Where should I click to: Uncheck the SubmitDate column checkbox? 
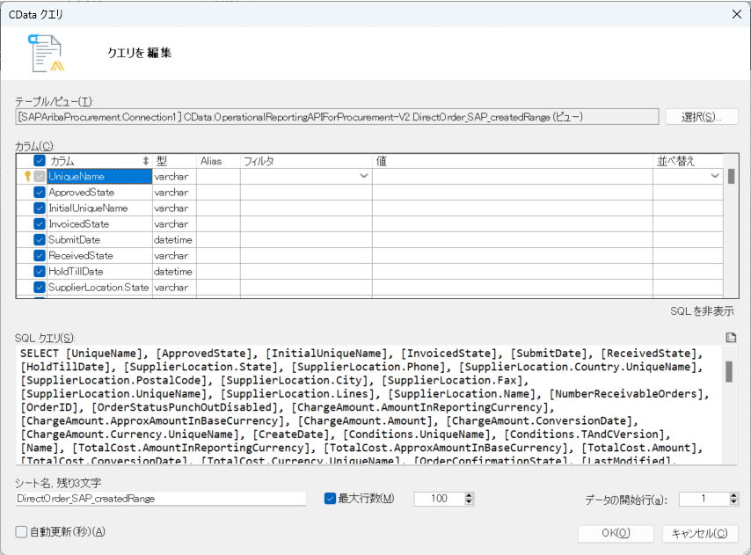(x=40, y=240)
